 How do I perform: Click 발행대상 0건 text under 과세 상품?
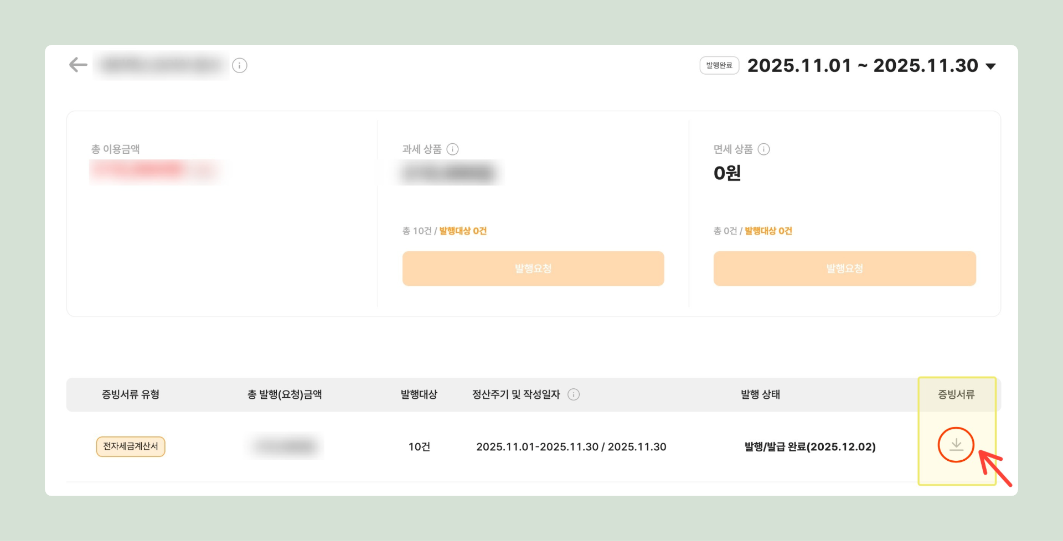pos(463,231)
